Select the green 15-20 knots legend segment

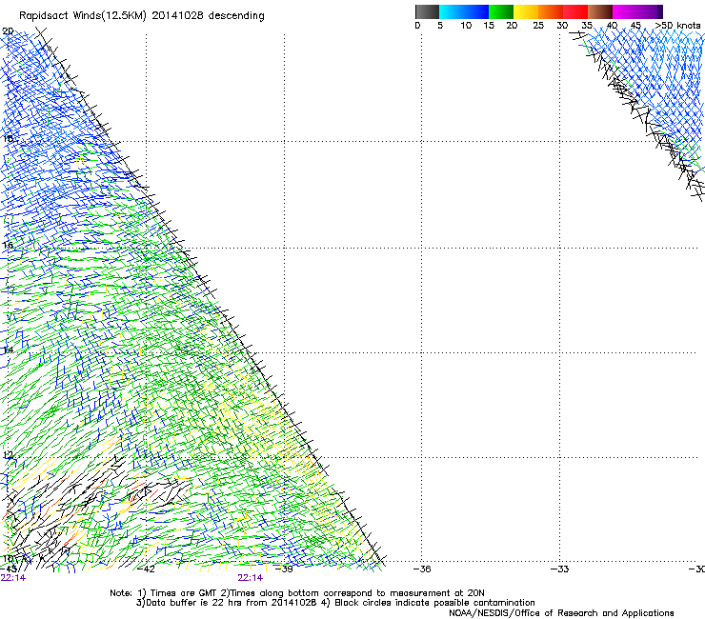(x=501, y=11)
